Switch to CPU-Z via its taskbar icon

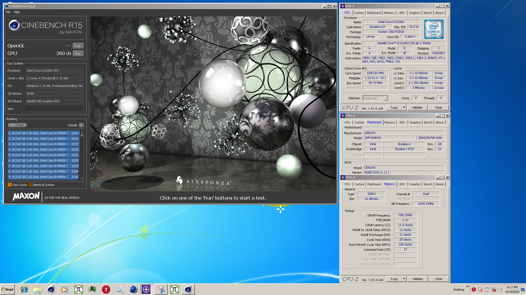click(x=146, y=290)
